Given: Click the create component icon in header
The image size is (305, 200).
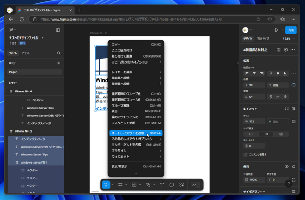Looking at the screenshot, I should click(x=286, y=50).
